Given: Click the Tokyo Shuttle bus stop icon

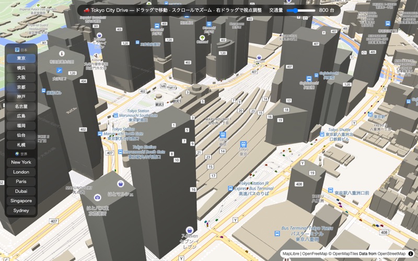Looking at the screenshot, I should 322,135.
